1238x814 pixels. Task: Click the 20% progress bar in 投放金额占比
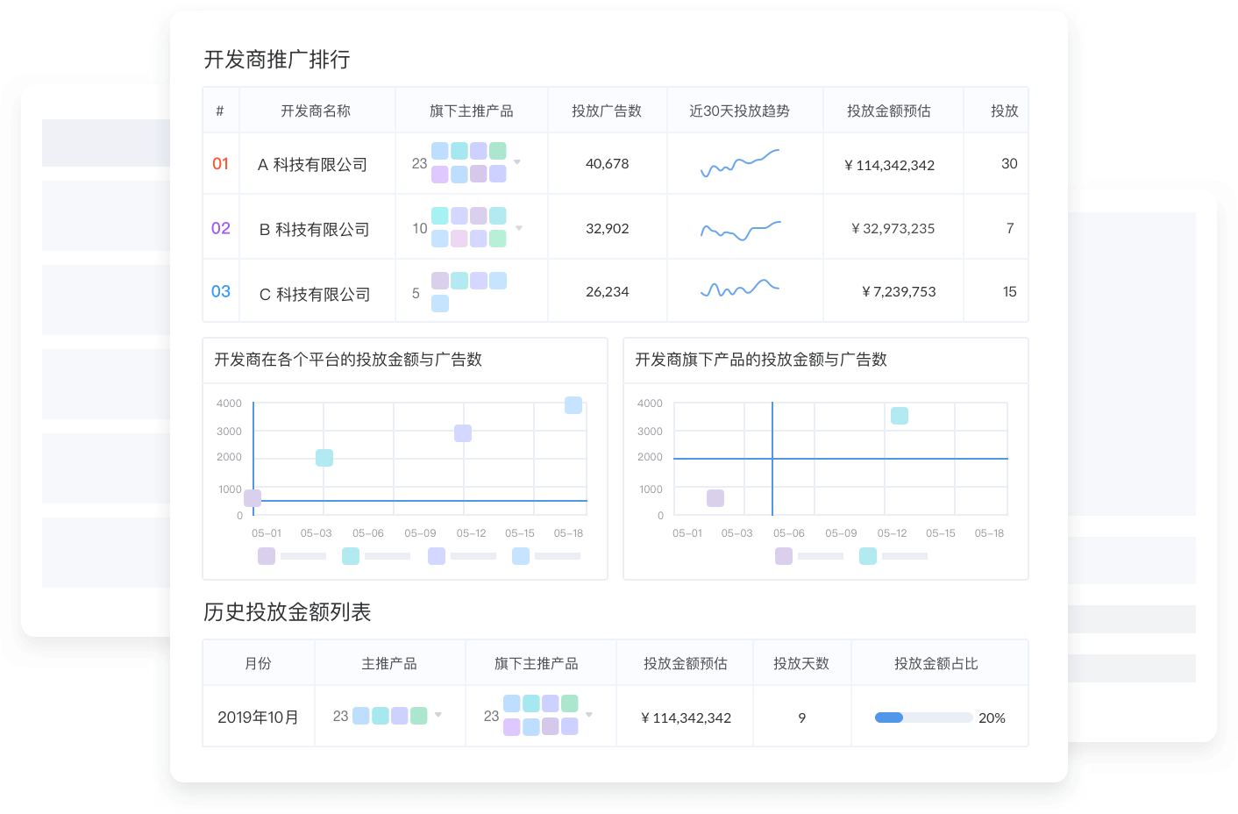click(925, 717)
